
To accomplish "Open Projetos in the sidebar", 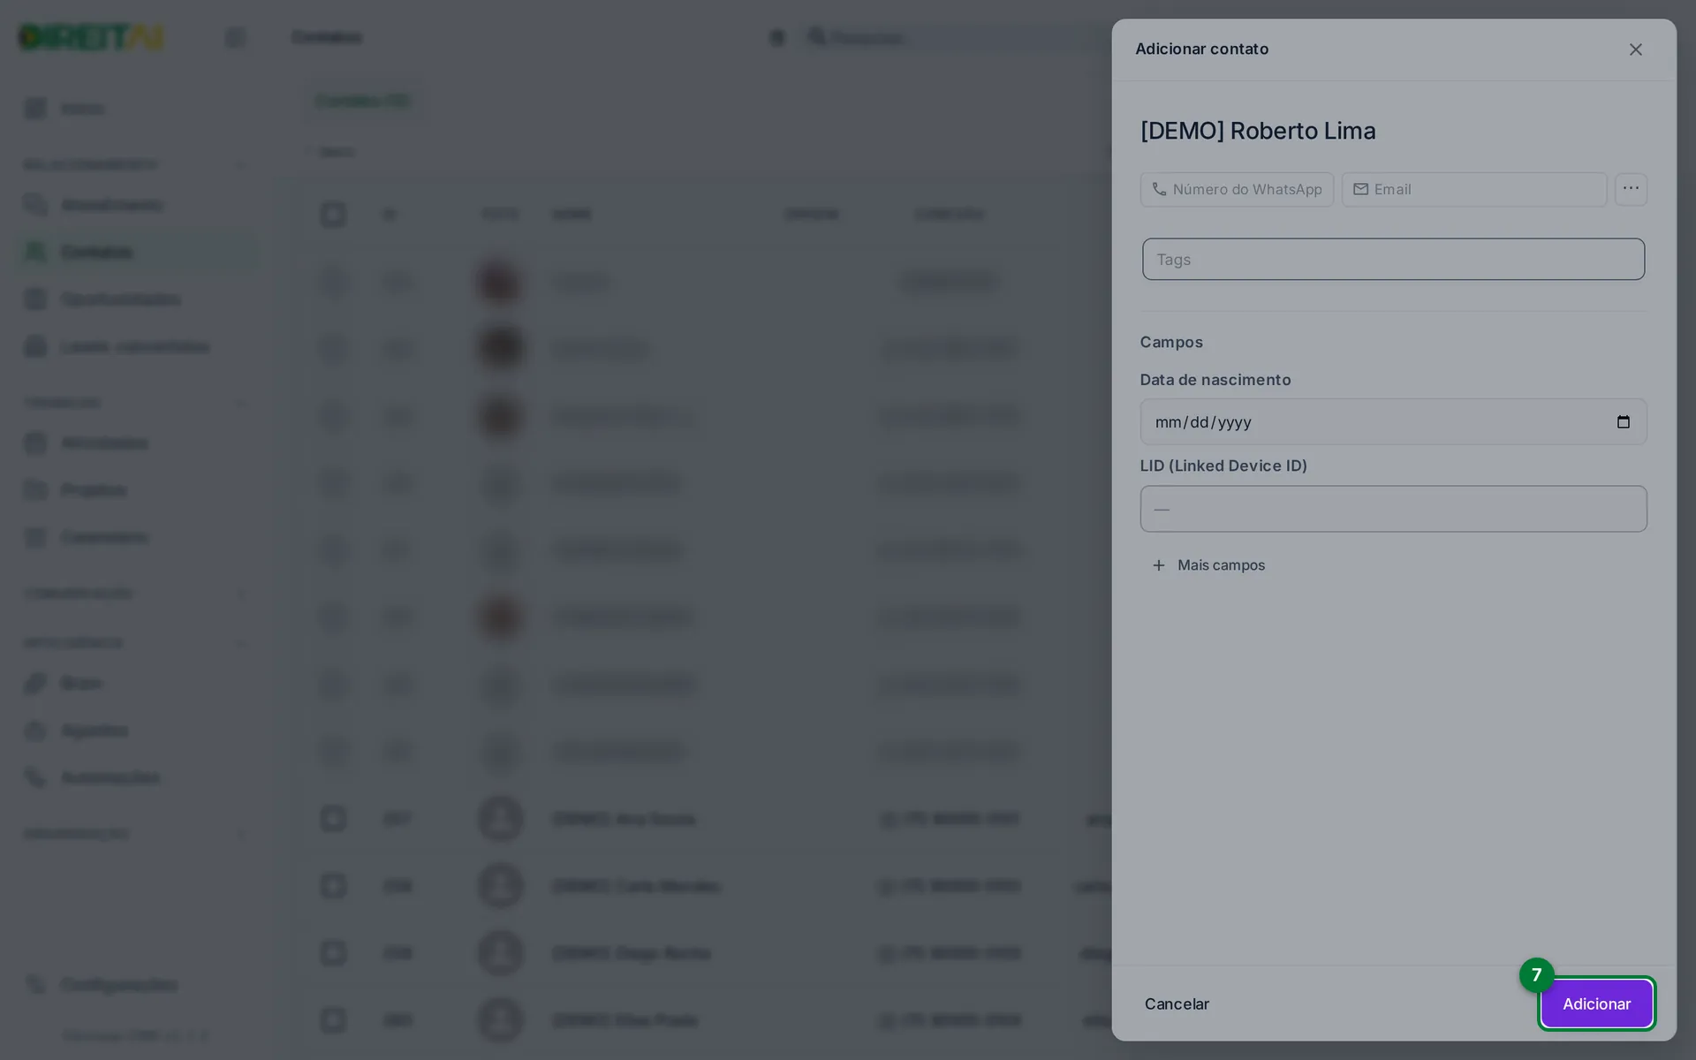I will [x=93, y=490].
